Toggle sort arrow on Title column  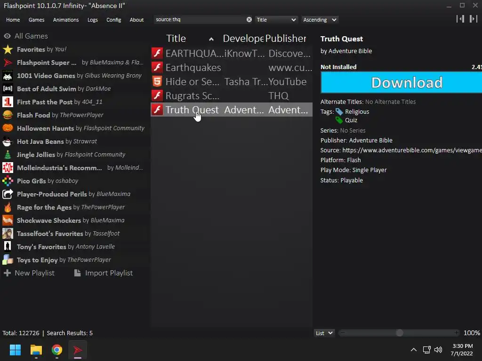(x=211, y=39)
